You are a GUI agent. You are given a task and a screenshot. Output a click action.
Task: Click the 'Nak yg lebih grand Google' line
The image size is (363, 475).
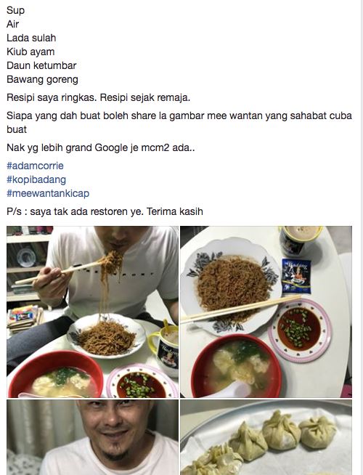(x=100, y=148)
